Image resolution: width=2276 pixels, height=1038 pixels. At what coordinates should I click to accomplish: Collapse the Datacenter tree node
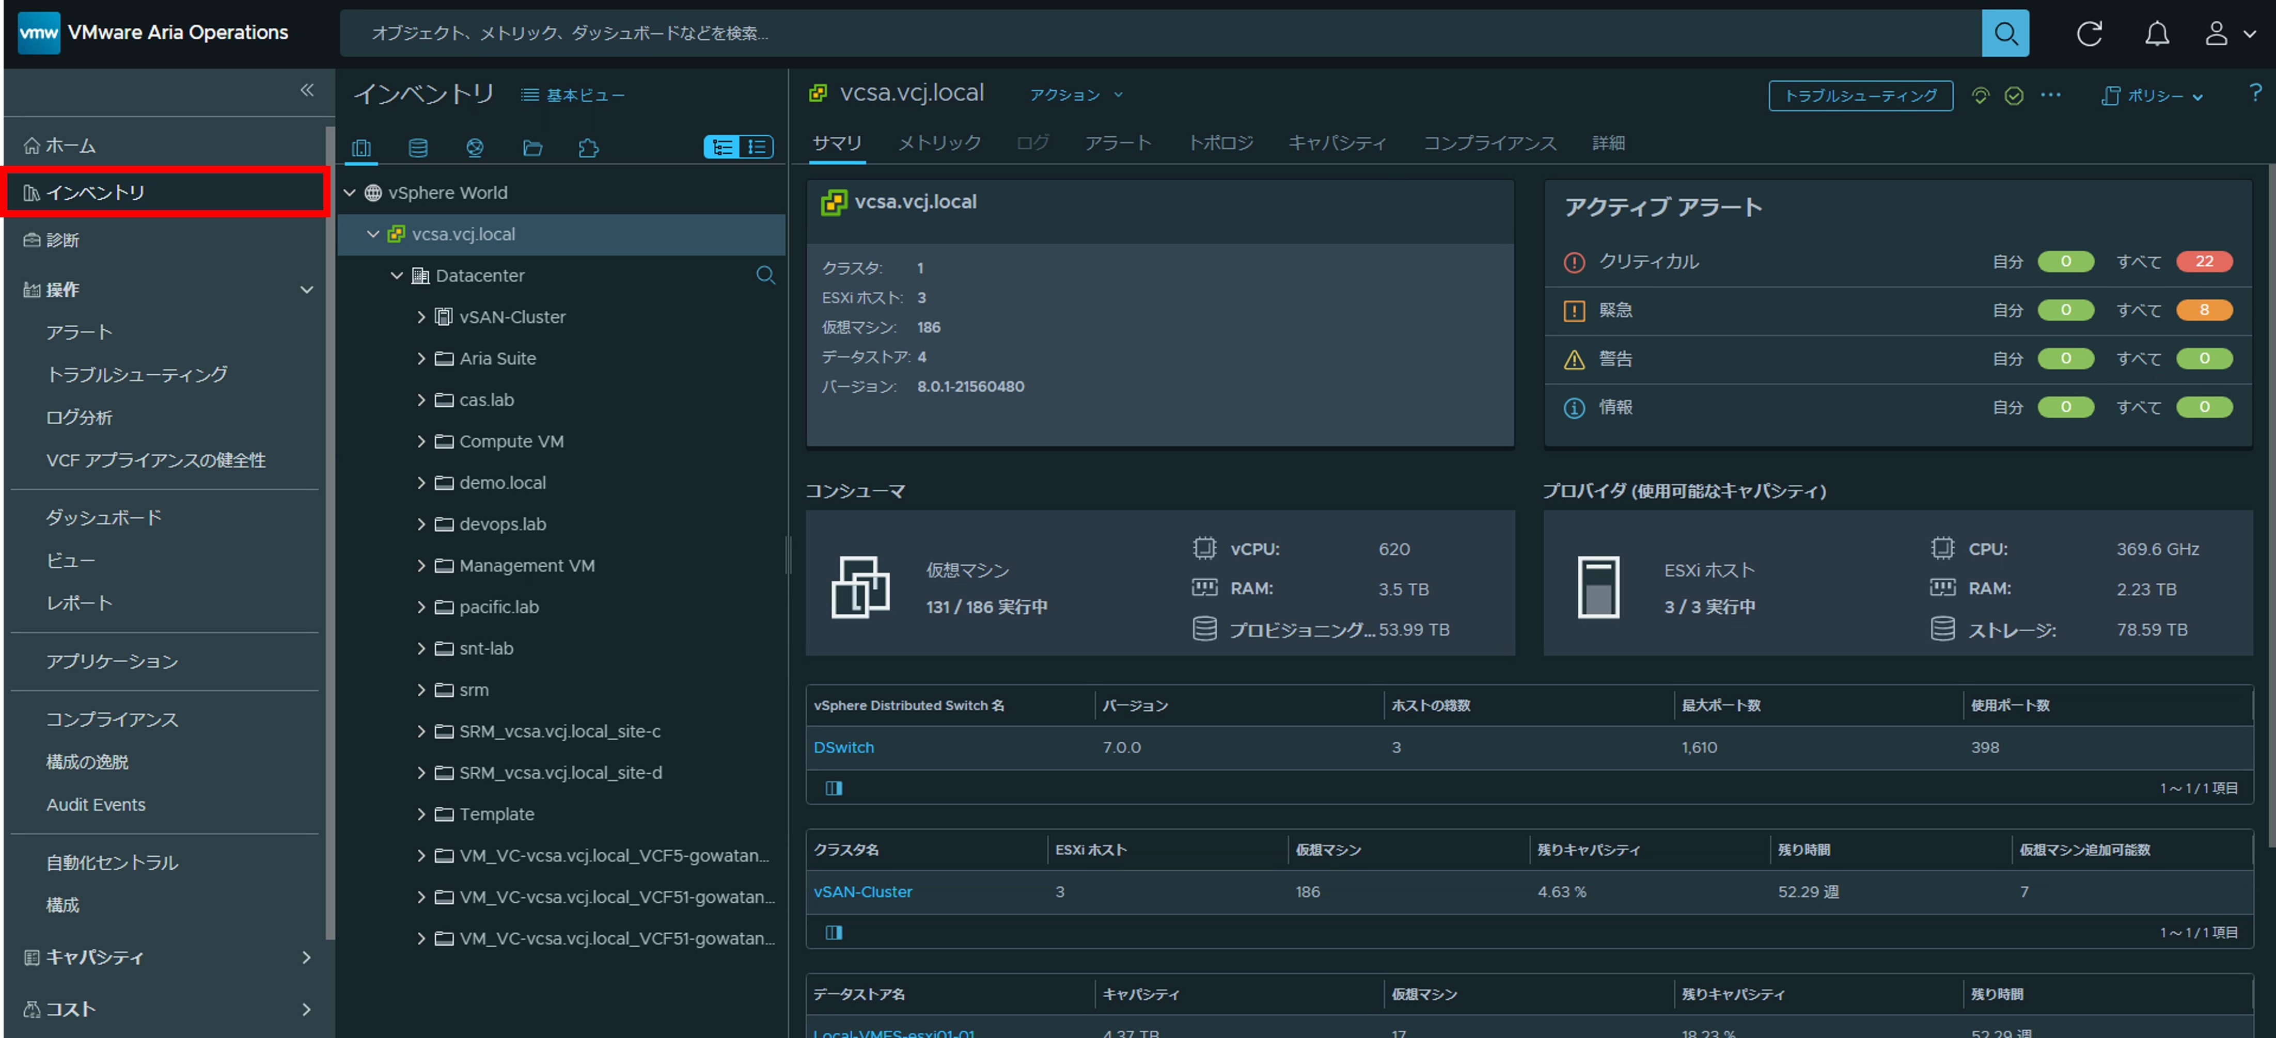pos(397,276)
